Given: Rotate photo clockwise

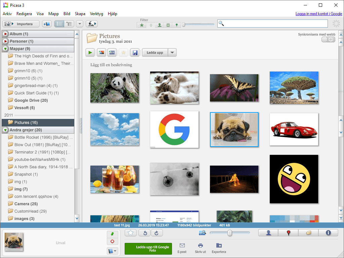Looking at the screenshot, I should 157,233.
